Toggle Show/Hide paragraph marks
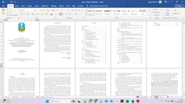Viewport: 185px width, 104px height. 82,10
